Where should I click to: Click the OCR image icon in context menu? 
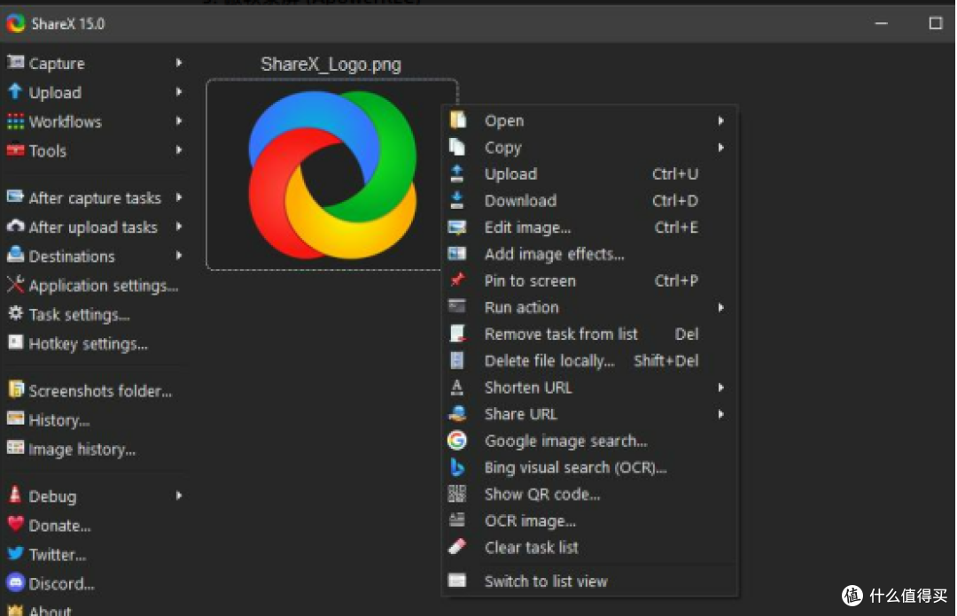[x=456, y=520]
